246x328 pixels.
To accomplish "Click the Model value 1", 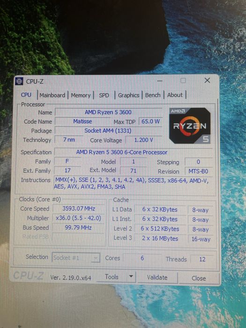I will click(x=134, y=162).
